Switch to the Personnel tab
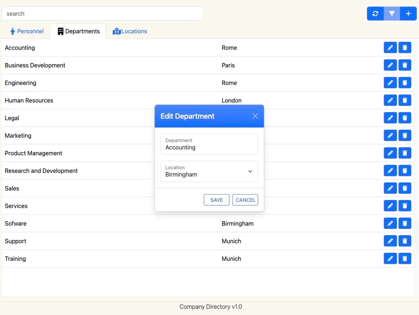419x315 pixels. [x=27, y=32]
